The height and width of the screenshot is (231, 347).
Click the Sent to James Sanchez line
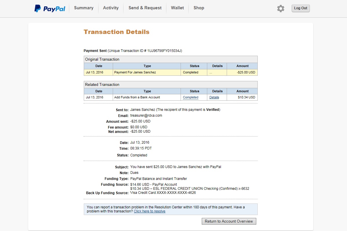(175, 110)
